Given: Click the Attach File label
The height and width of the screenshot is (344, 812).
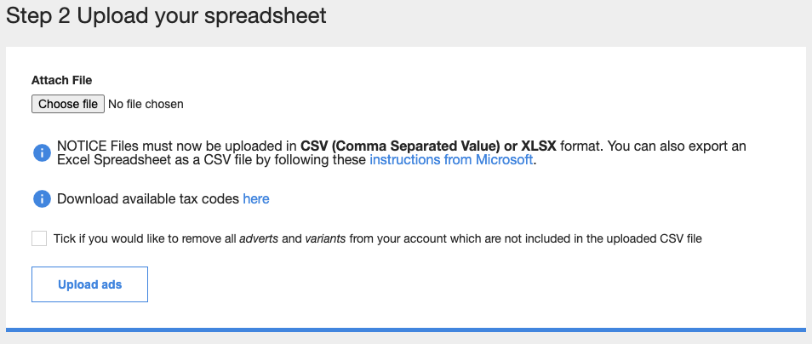Looking at the screenshot, I should (x=61, y=80).
